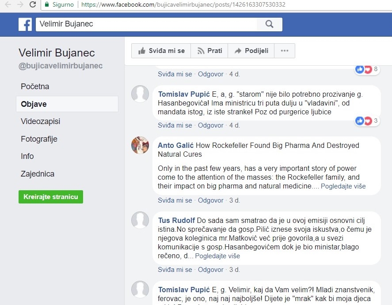This screenshot has width=392, height=305.
Task: Open the three-dots more options button
Action: pos(284,51)
